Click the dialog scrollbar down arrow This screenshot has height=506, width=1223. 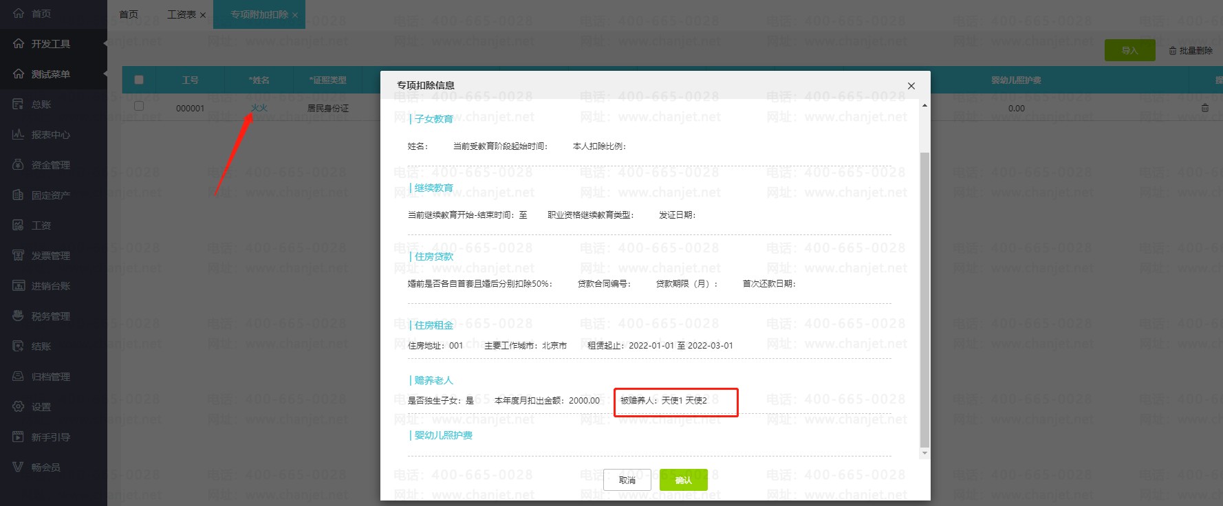924,453
